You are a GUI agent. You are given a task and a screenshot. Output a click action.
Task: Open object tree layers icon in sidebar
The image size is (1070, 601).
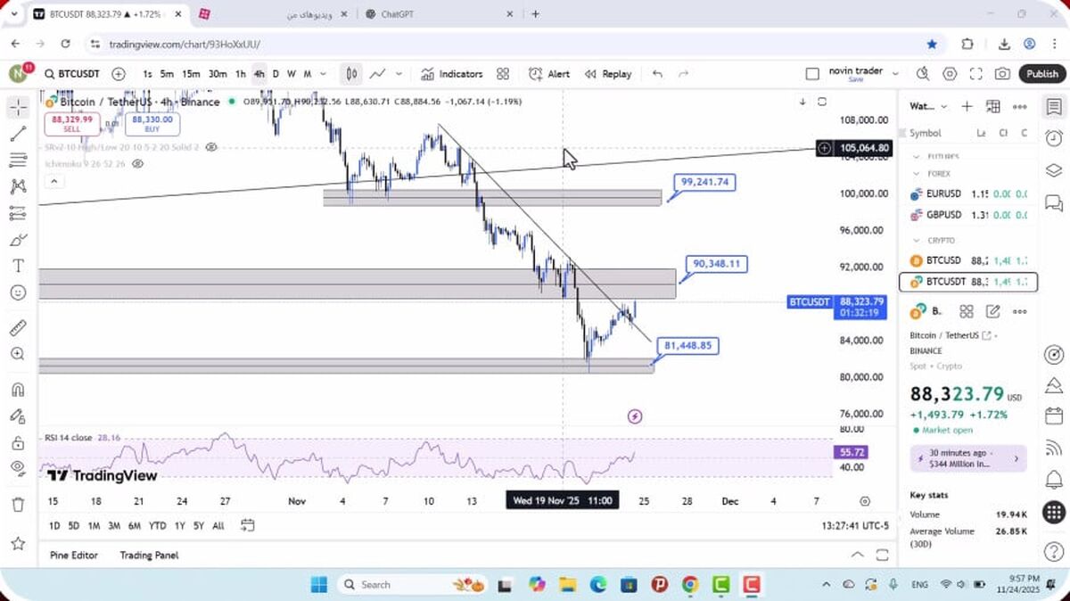(1053, 171)
